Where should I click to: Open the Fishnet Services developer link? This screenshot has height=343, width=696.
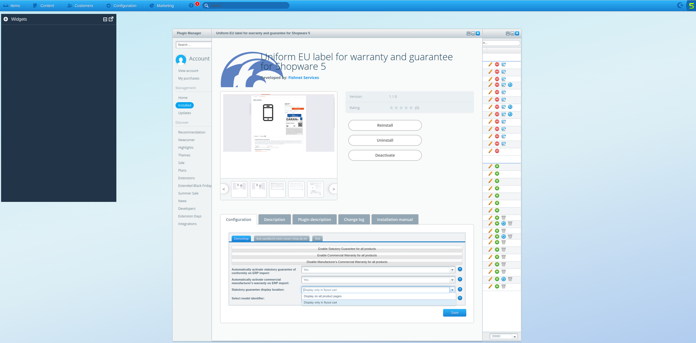pos(304,78)
